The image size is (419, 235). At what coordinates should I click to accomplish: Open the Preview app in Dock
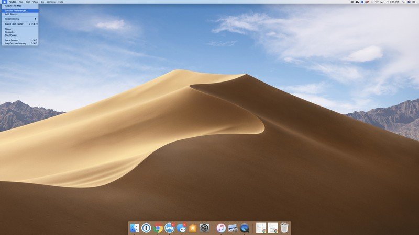(x=233, y=228)
